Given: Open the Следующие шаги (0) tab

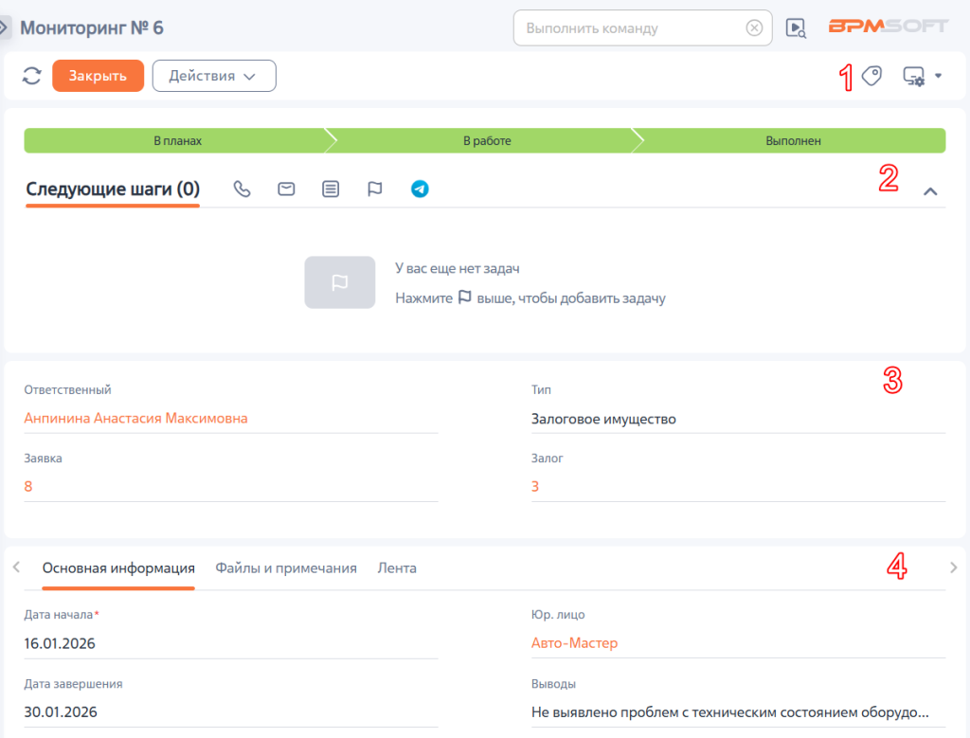Looking at the screenshot, I should coord(113,189).
